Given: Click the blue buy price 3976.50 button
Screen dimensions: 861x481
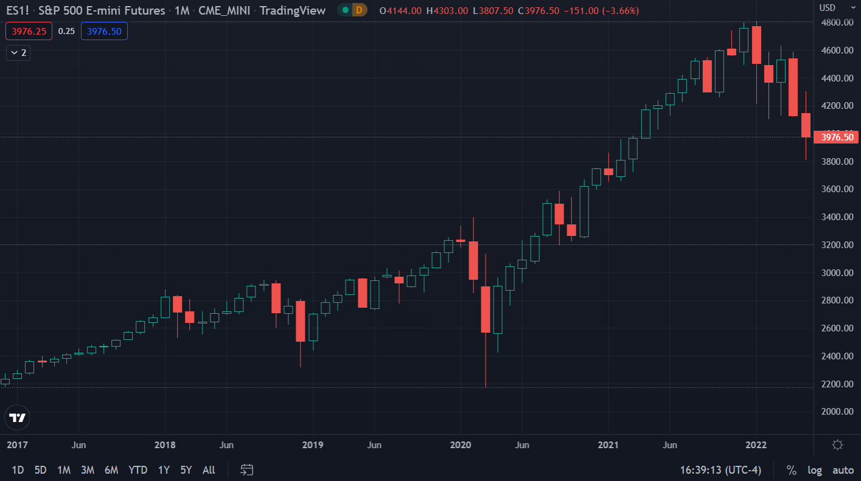Looking at the screenshot, I should pos(104,31).
